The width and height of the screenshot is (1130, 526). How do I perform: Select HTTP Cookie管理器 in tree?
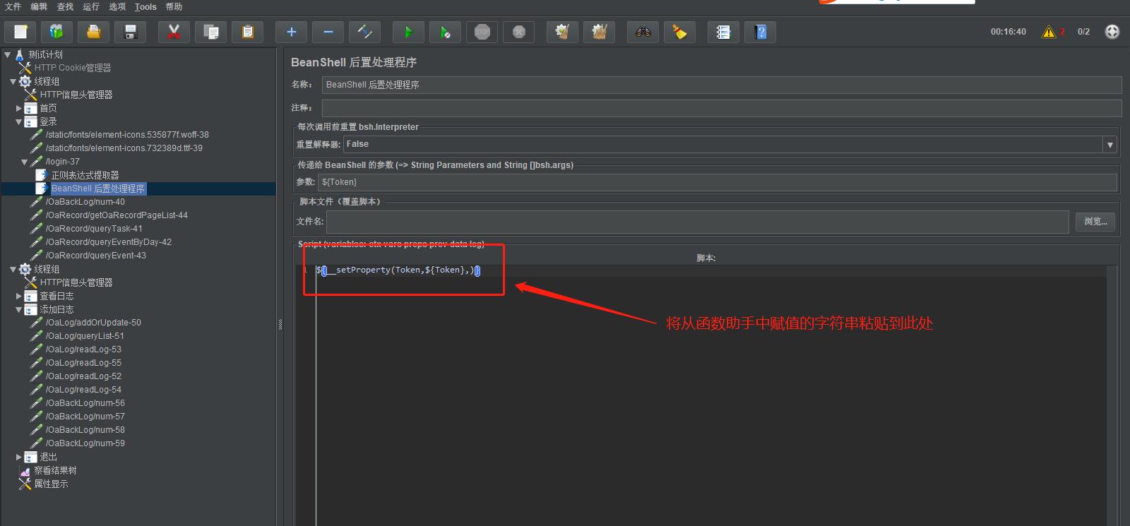[73, 68]
